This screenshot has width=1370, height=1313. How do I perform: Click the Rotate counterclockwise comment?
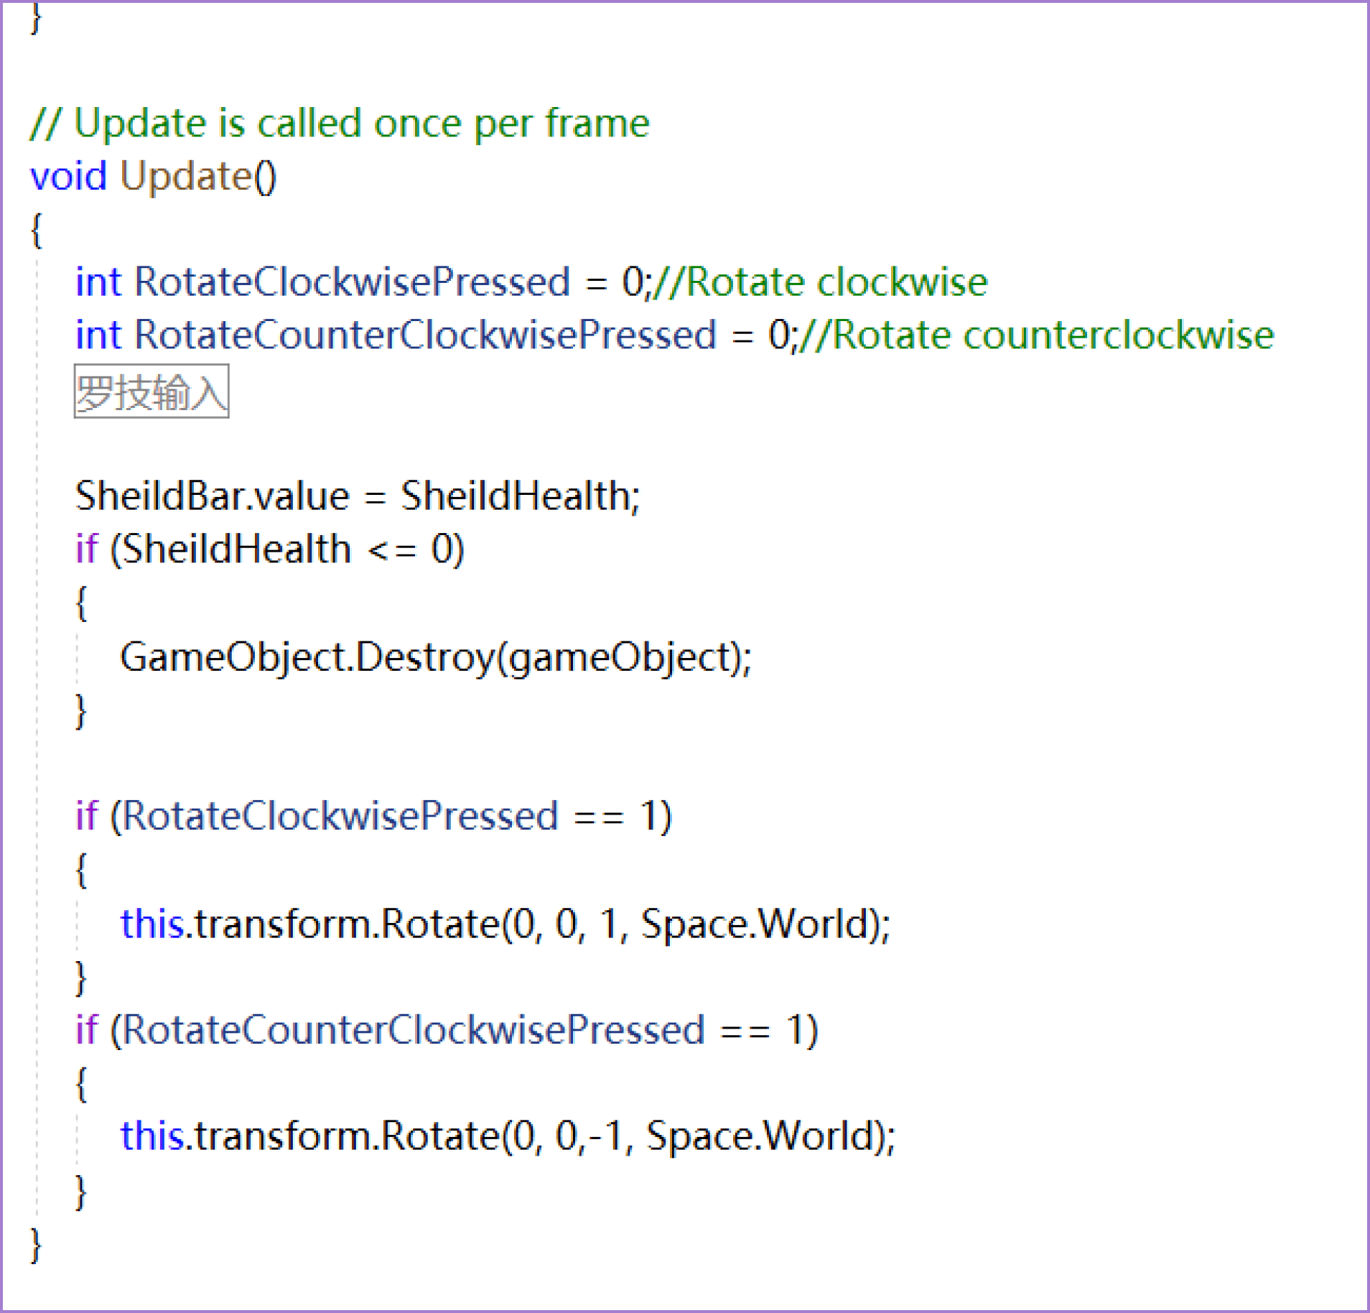(1037, 335)
